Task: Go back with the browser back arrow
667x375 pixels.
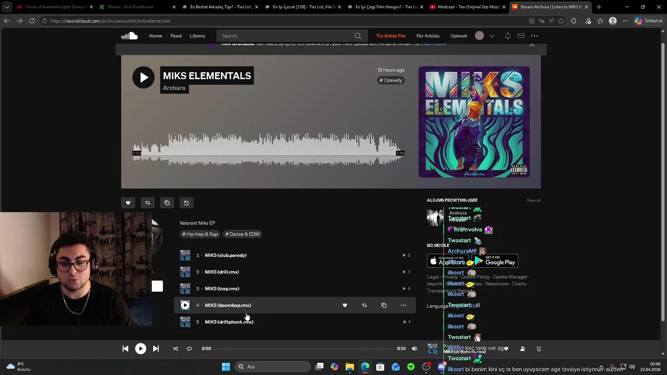Action: (x=7, y=21)
